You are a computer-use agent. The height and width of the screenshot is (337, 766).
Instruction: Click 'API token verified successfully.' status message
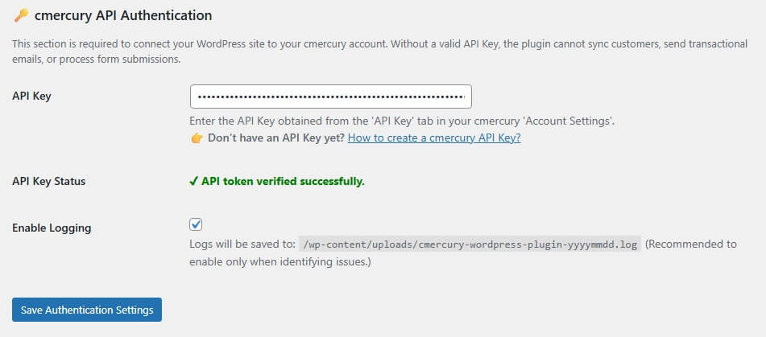283,181
